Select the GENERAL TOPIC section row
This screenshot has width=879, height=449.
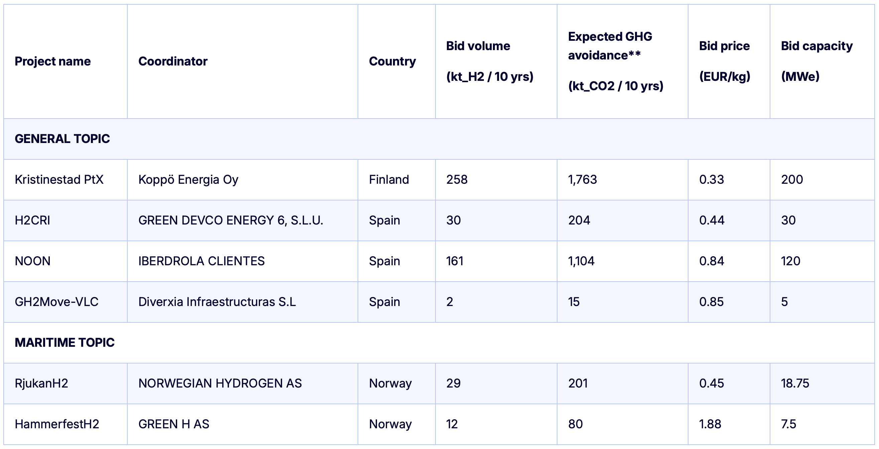pos(62,139)
